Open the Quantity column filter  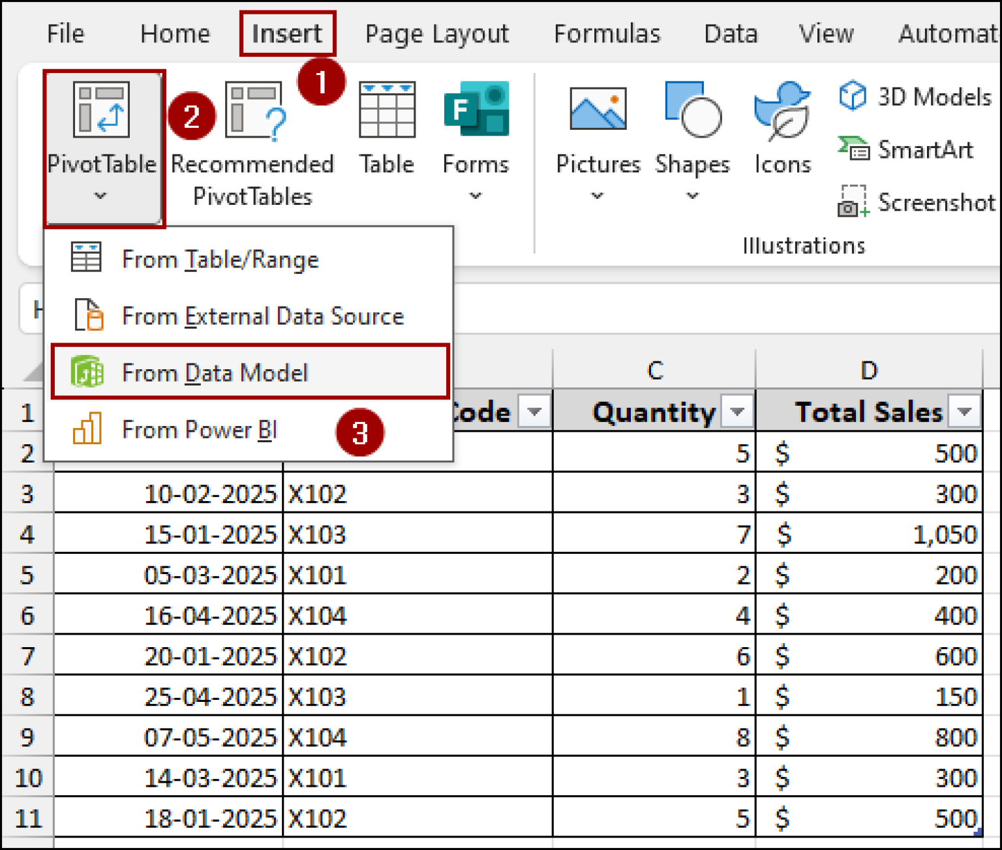[x=739, y=411]
